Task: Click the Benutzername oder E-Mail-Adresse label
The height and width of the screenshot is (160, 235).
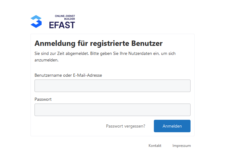Action: pos(68,75)
